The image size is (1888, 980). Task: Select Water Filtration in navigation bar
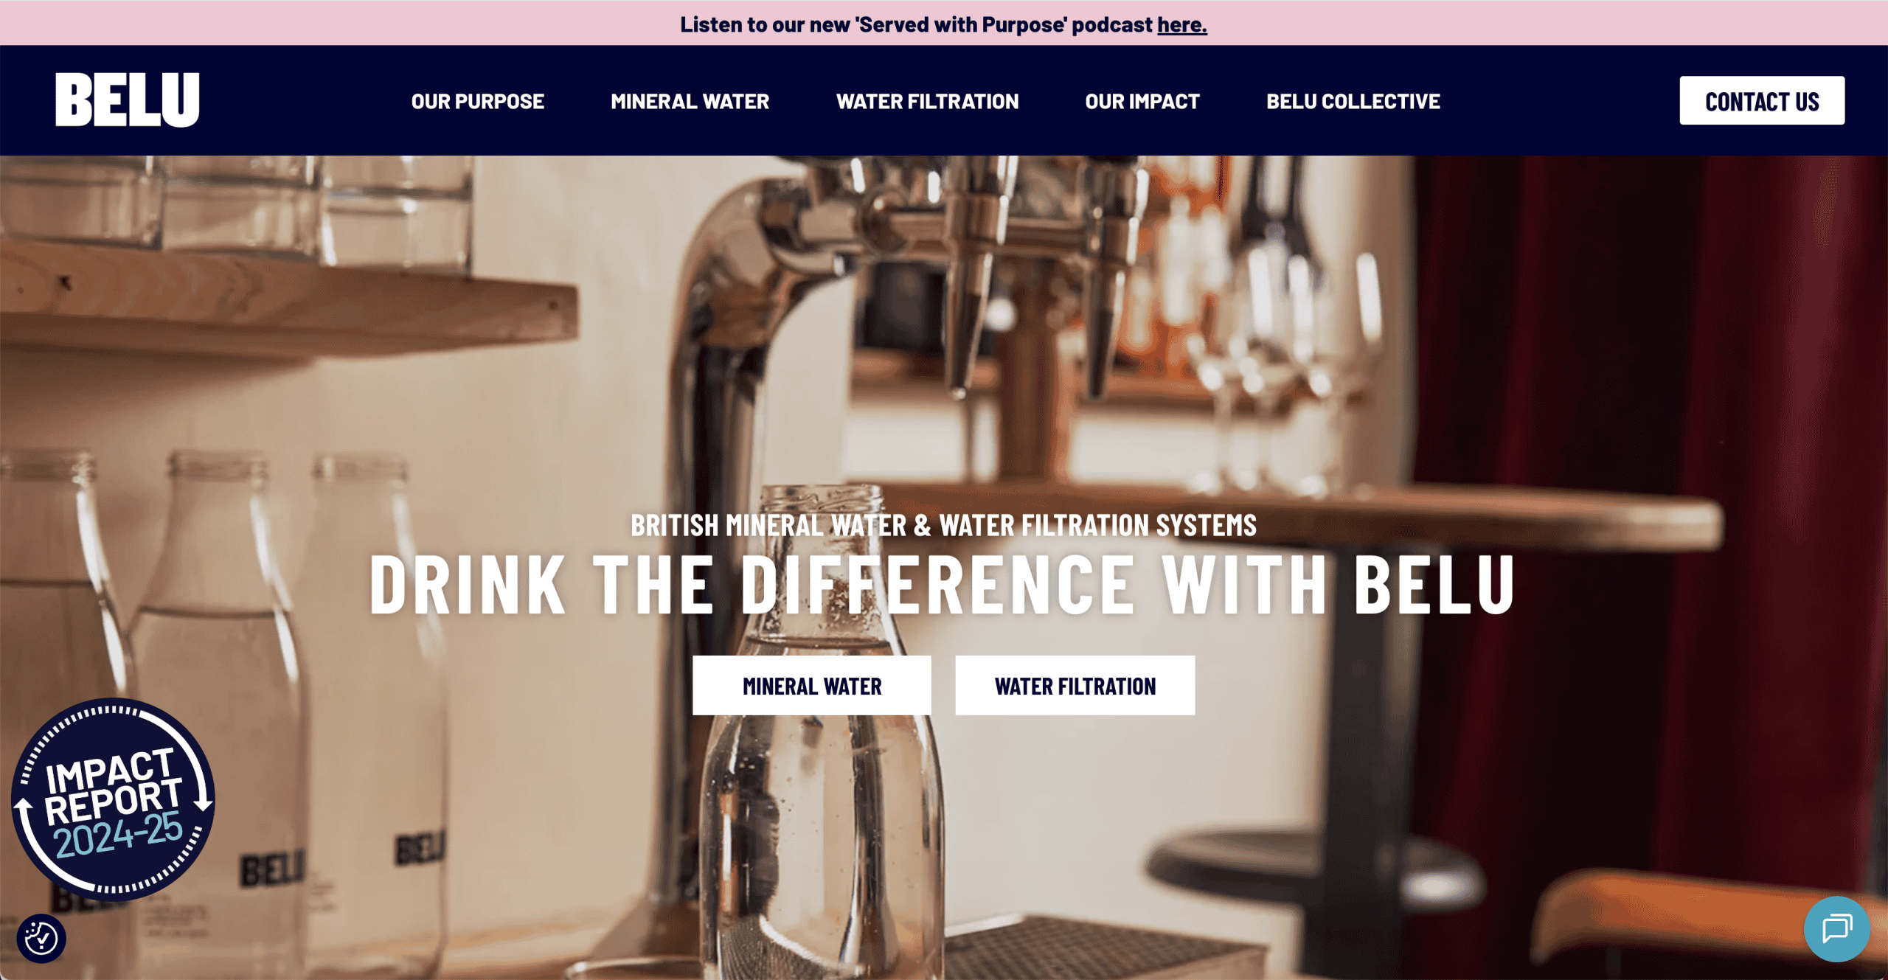point(927,101)
